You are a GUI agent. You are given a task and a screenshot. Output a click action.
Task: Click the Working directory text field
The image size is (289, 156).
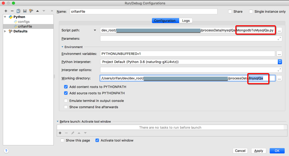(x=188, y=78)
